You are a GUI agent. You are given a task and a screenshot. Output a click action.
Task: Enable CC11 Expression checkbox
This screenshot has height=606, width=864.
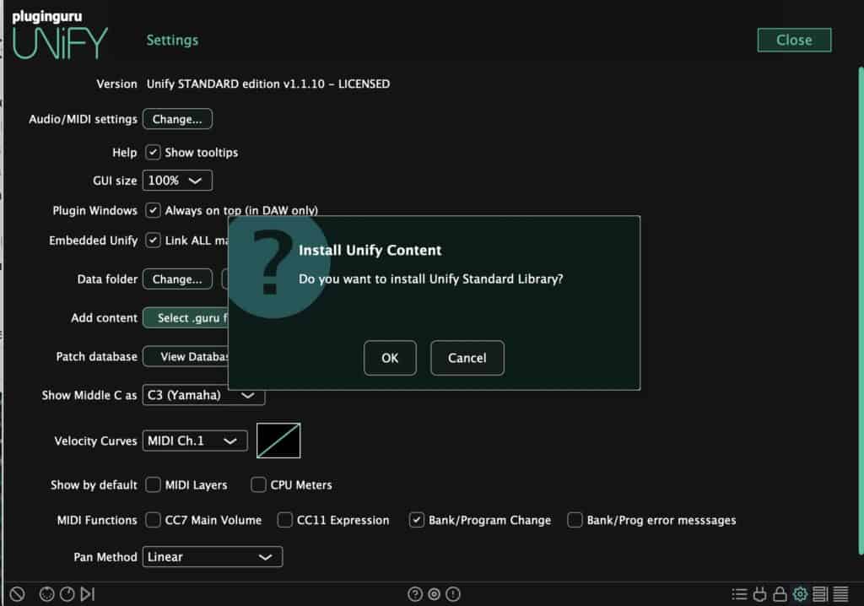pos(285,520)
